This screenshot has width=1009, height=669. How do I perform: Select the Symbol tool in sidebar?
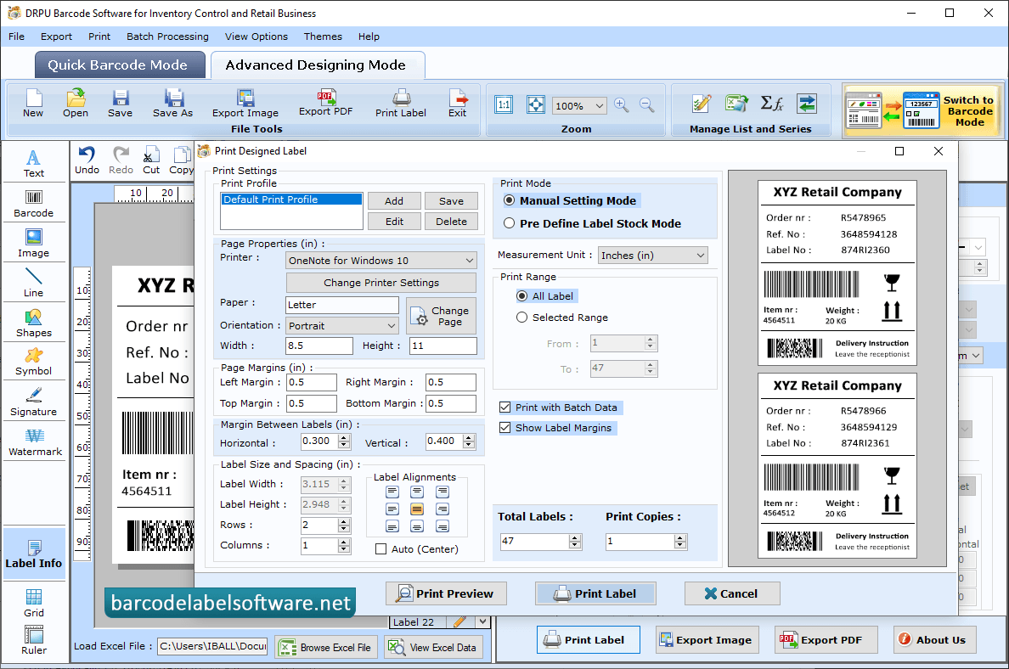pos(33,363)
